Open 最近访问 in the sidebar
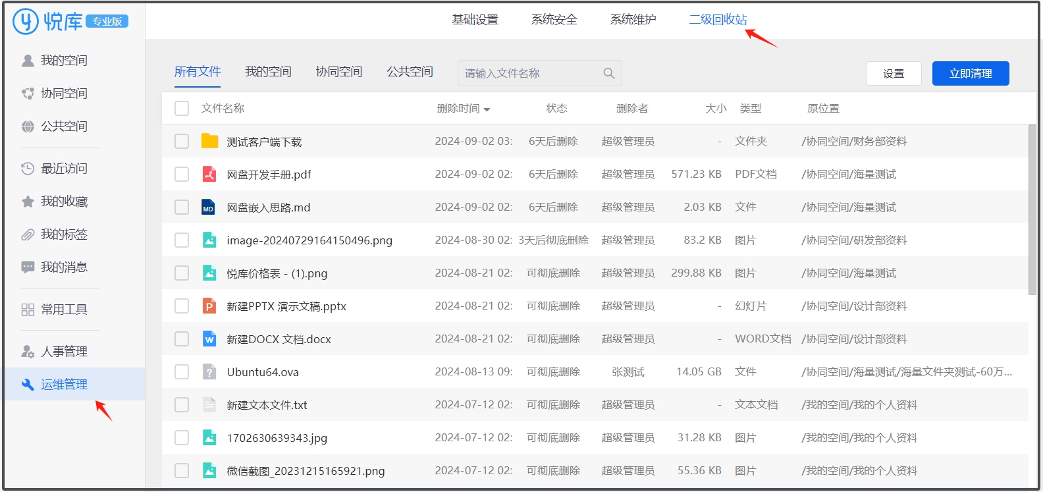The image size is (1043, 492). pyautogui.click(x=64, y=169)
